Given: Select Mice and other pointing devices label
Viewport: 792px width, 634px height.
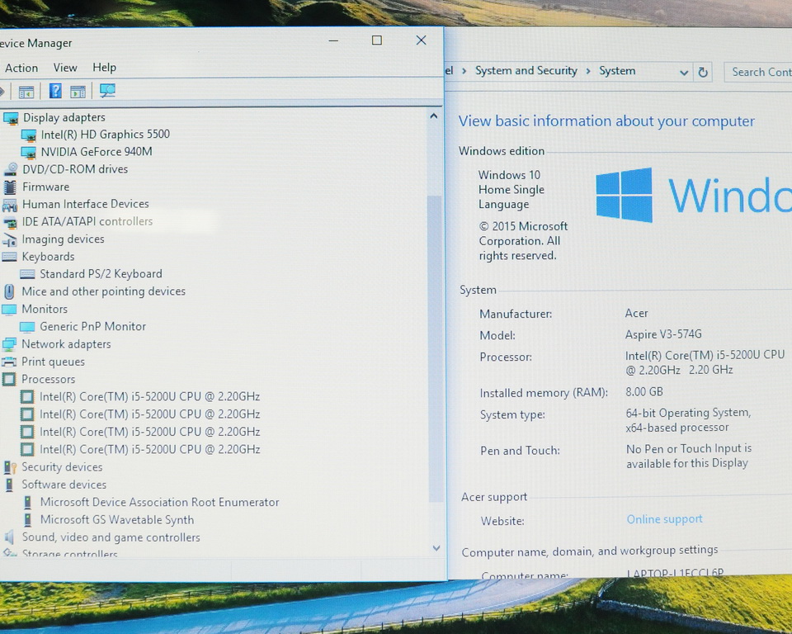Looking at the screenshot, I should 104,291.
